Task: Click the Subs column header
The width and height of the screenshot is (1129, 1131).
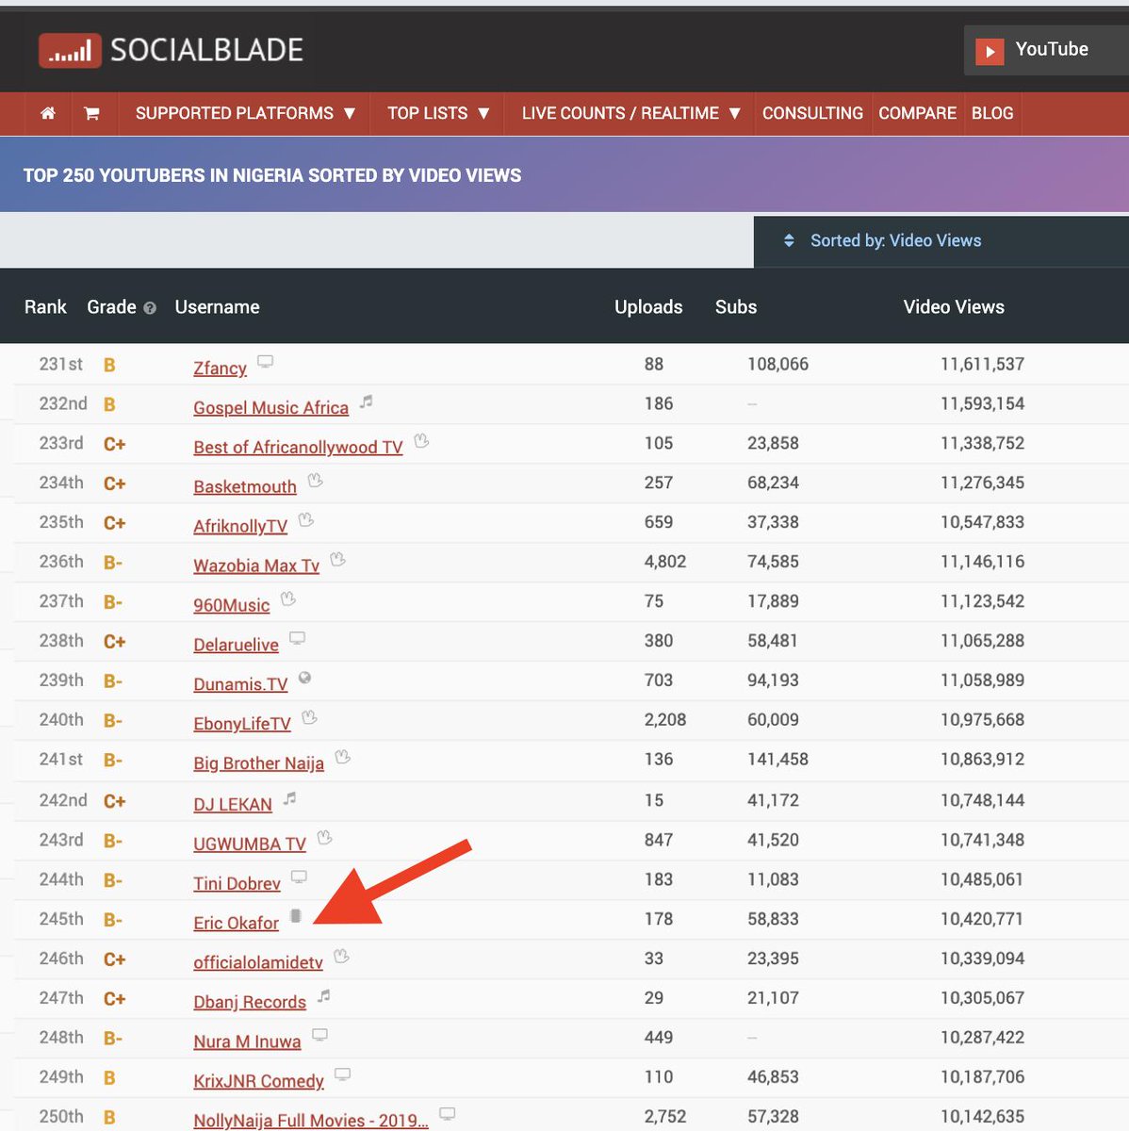Action: coord(736,307)
